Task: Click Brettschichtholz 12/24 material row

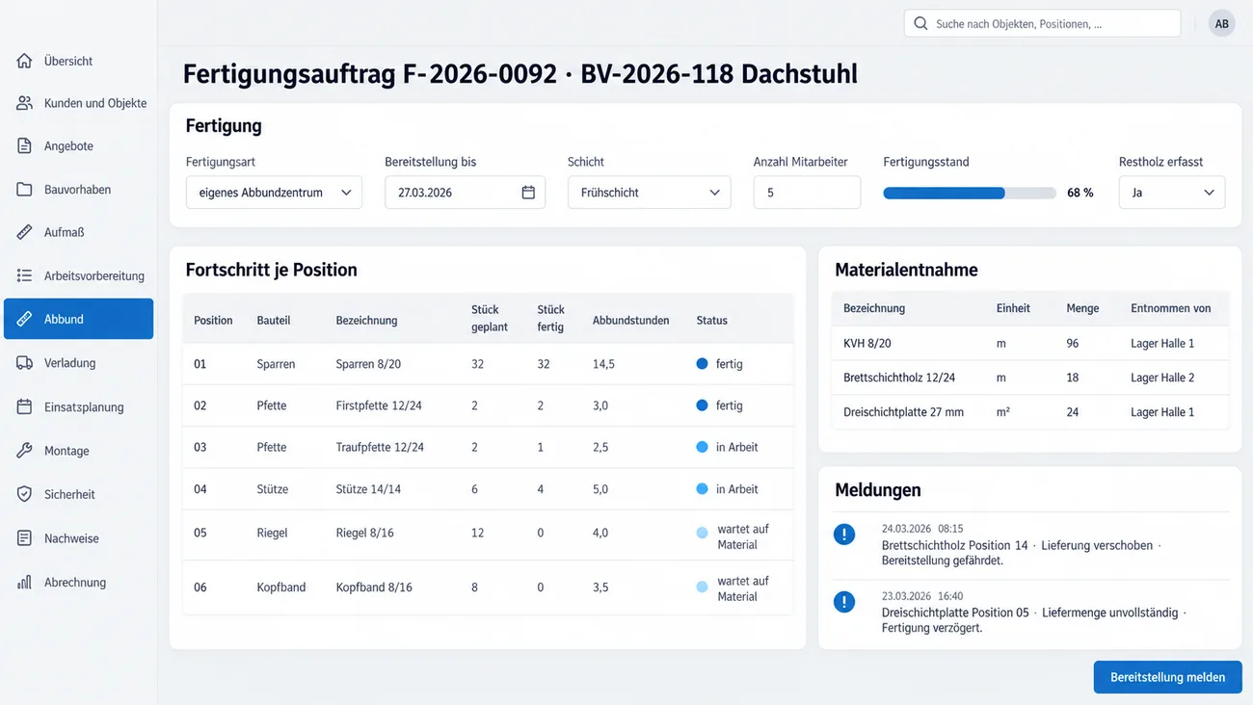Action: pyautogui.click(x=1030, y=378)
